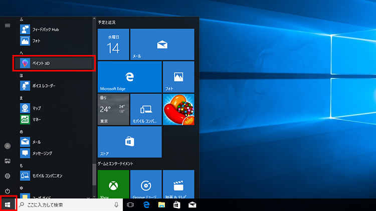Open Settings with the gear icon

click(8, 176)
